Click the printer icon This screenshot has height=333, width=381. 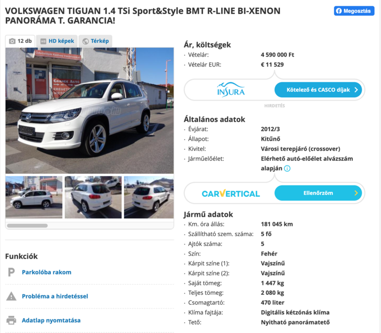click(x=11, y=320)
